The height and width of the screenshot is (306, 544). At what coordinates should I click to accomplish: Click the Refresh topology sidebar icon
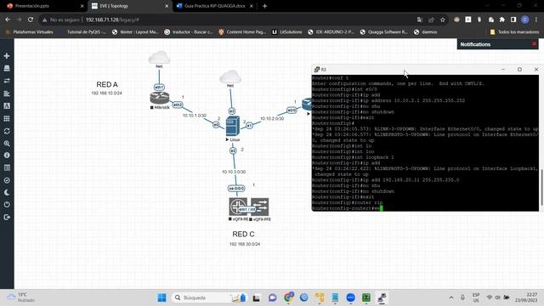pos(7,131)
